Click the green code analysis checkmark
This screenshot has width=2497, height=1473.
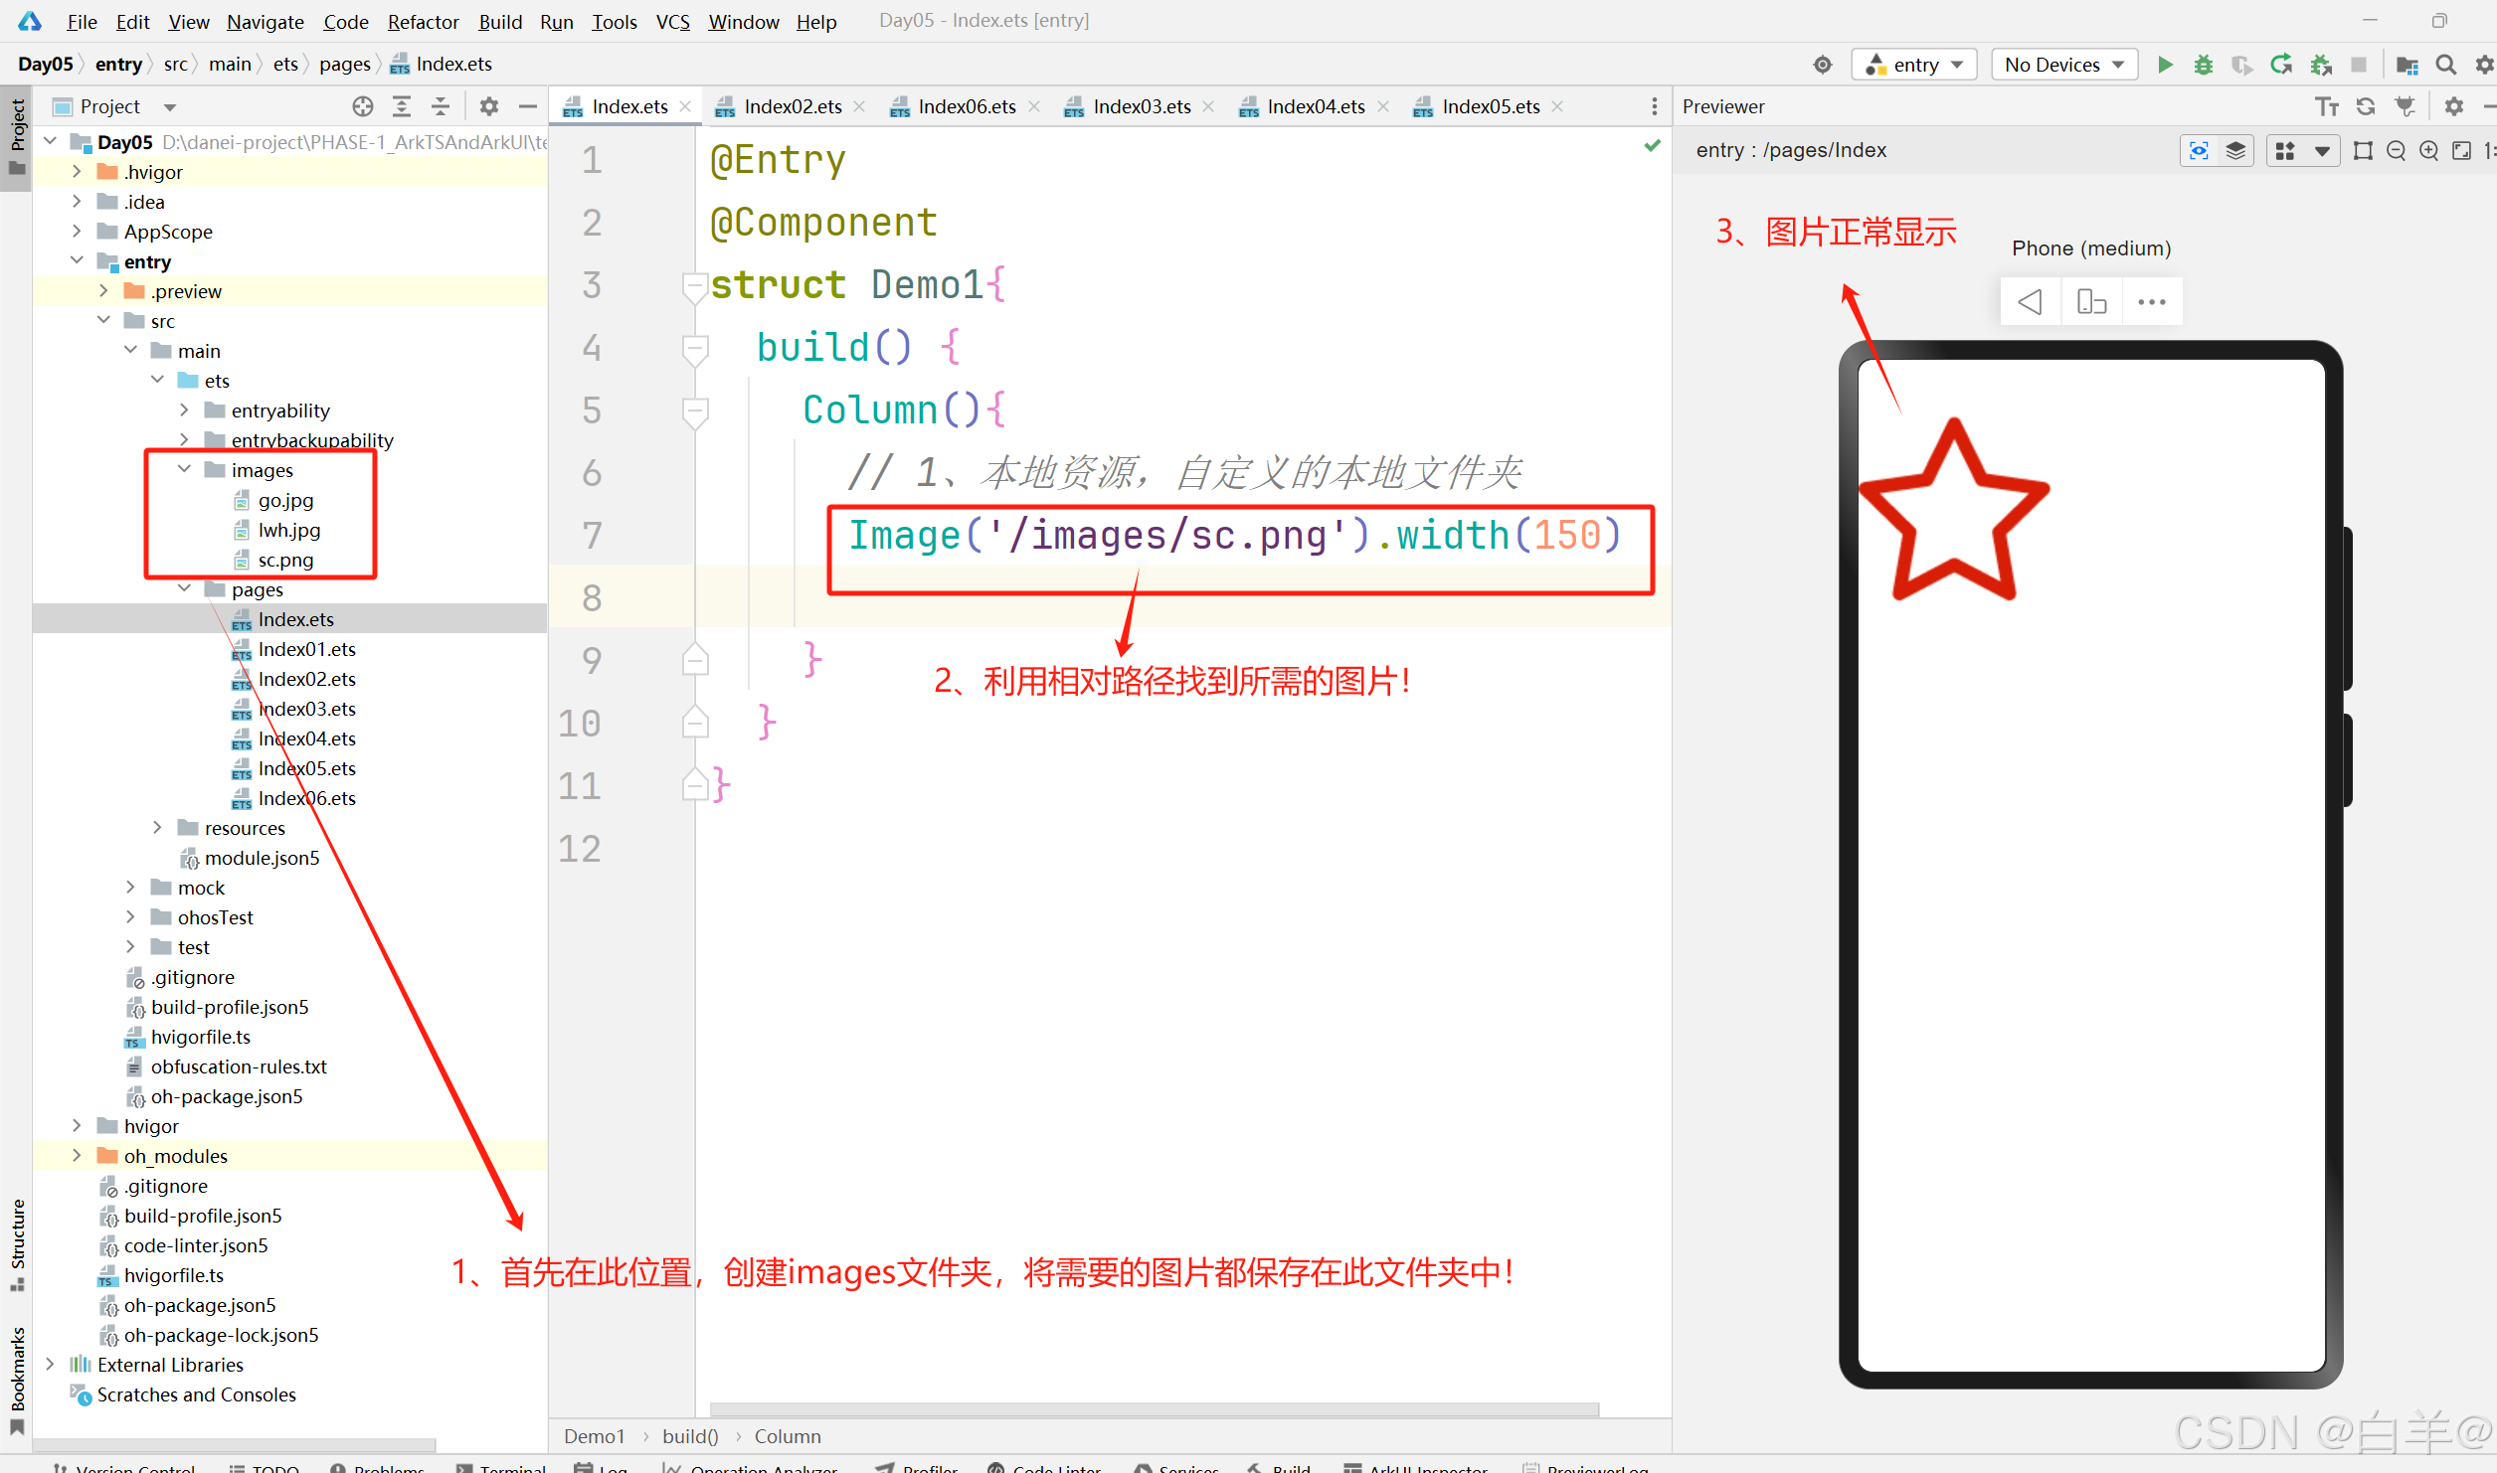click(1653, 146)
